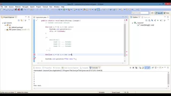Click the error marker beside System.out.println line
The image size is (171, 96).
click(x=34, y=59)
